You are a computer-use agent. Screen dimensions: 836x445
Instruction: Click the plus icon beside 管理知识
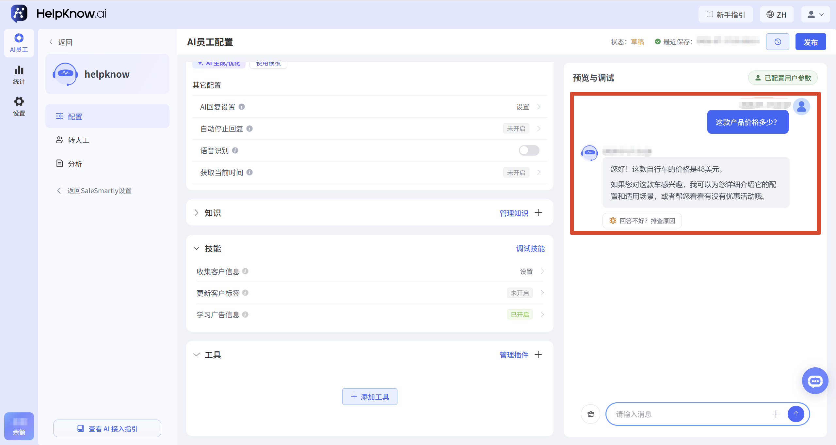538,213
